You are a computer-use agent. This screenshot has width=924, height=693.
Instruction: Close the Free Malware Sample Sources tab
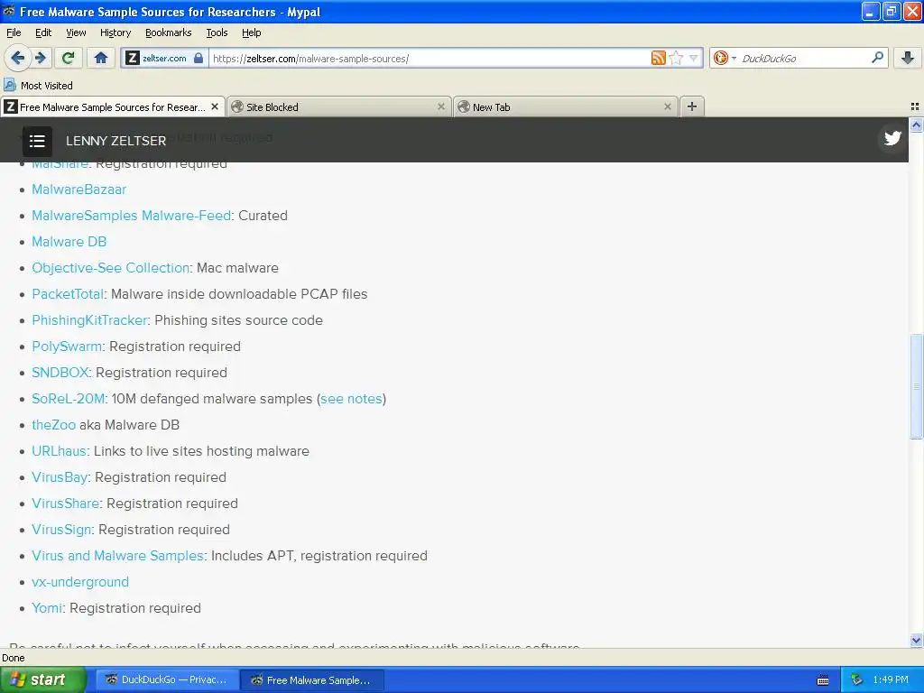215,106
